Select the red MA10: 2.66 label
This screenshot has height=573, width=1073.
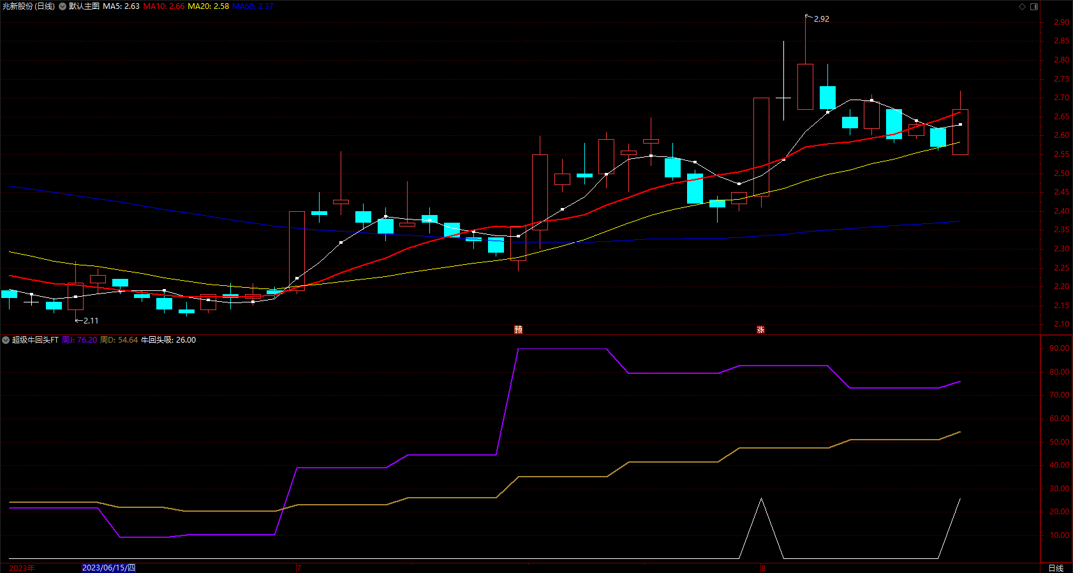tap(164, 6)
